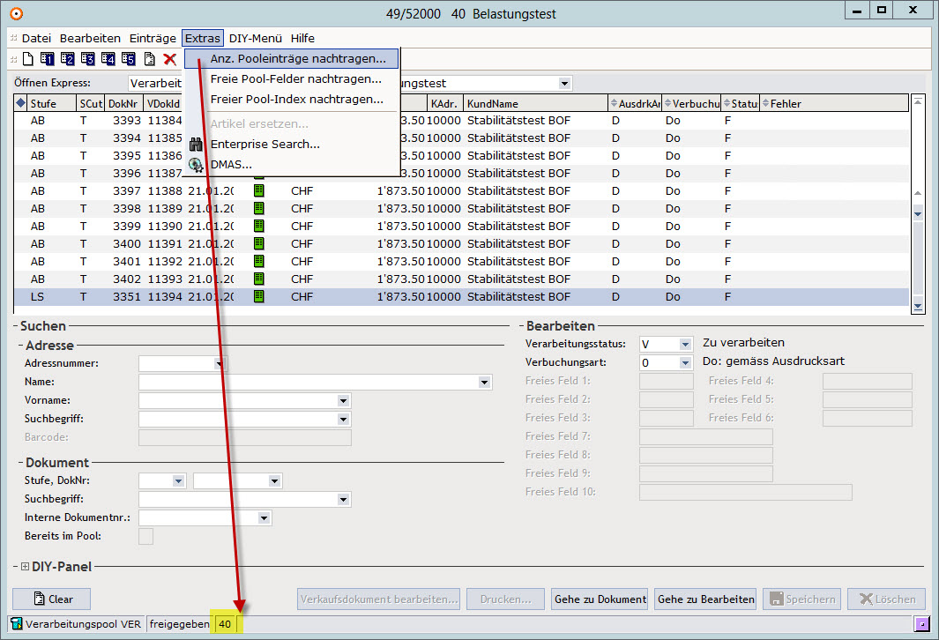Click the red X delete toolbar icon
The height and width of the screenshot is (640, 939).
click(170, 59)
